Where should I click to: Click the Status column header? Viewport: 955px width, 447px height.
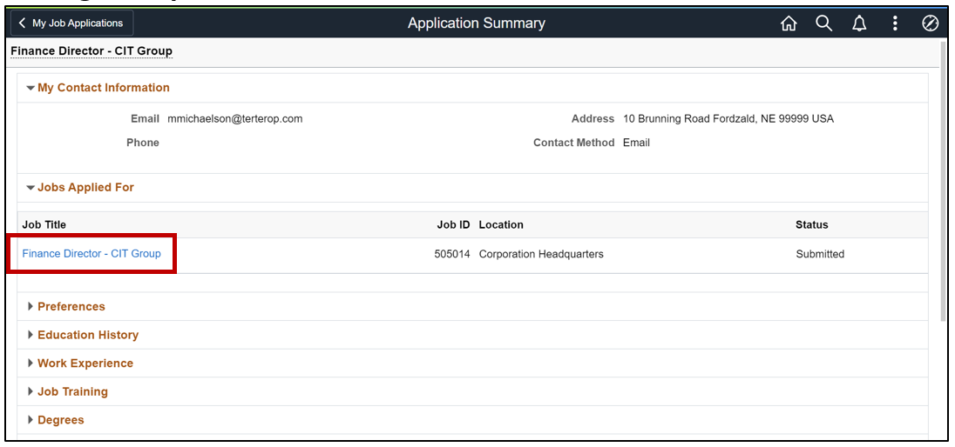click(x=811, y=224)
